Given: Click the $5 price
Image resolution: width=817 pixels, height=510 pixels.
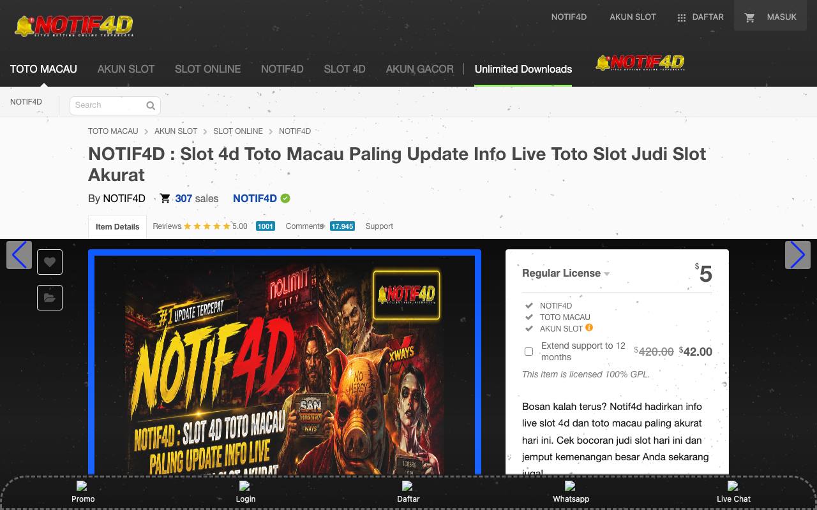Looking at the screenshot, I should click(x=703, y=273).
